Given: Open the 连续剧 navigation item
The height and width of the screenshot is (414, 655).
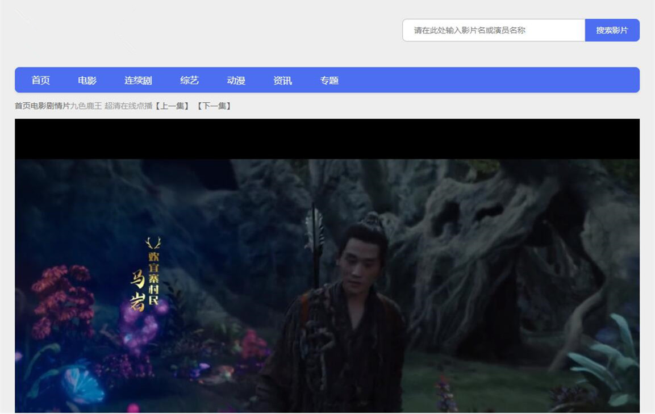Looking at the screenshot, I should pos(138,80).
